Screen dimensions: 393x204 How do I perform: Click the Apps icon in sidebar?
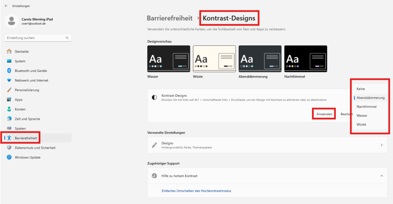[x=9, y=100]
